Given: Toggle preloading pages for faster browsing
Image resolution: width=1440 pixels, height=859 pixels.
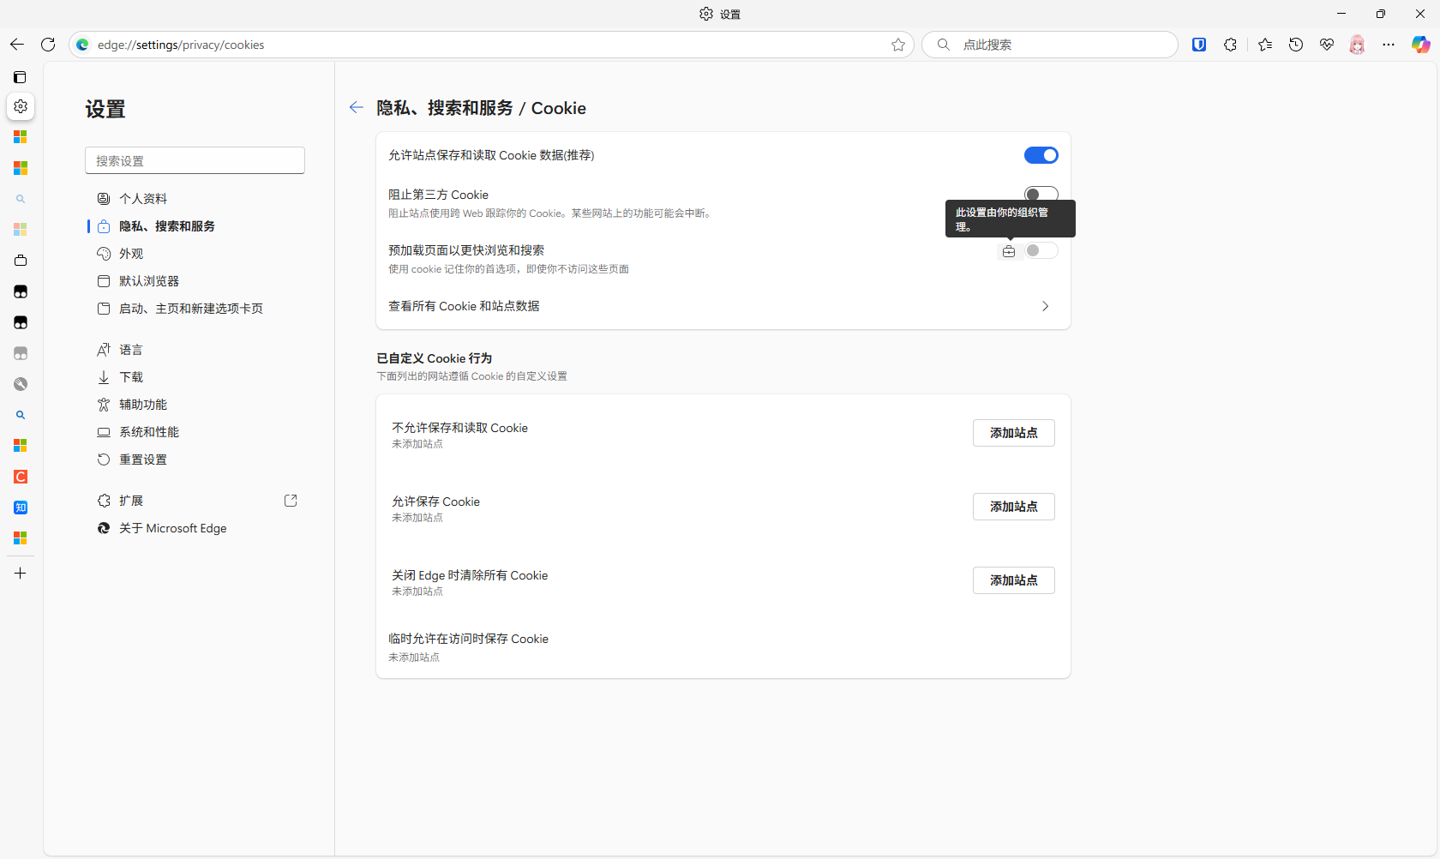Looking at the screenshot, I should click(1041, 250).
